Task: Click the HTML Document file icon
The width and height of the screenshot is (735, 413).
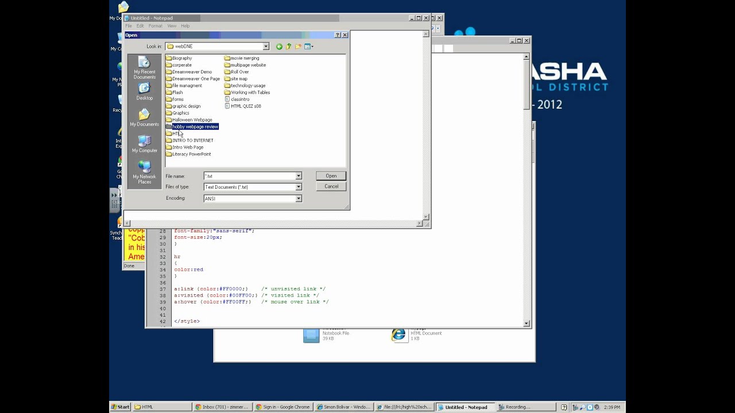Action: click(399, 335)
